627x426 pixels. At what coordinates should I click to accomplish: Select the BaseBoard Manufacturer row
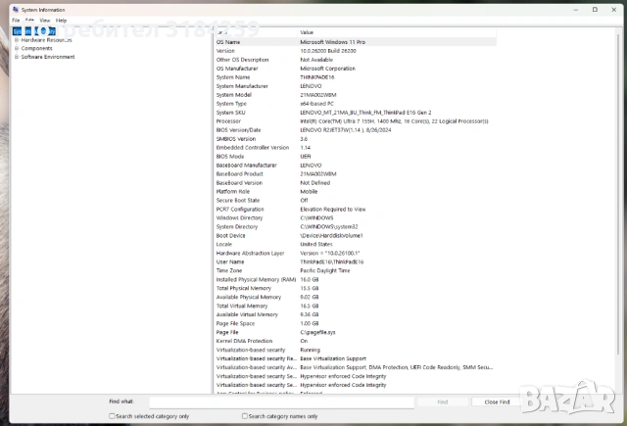[x=355, y=166]
